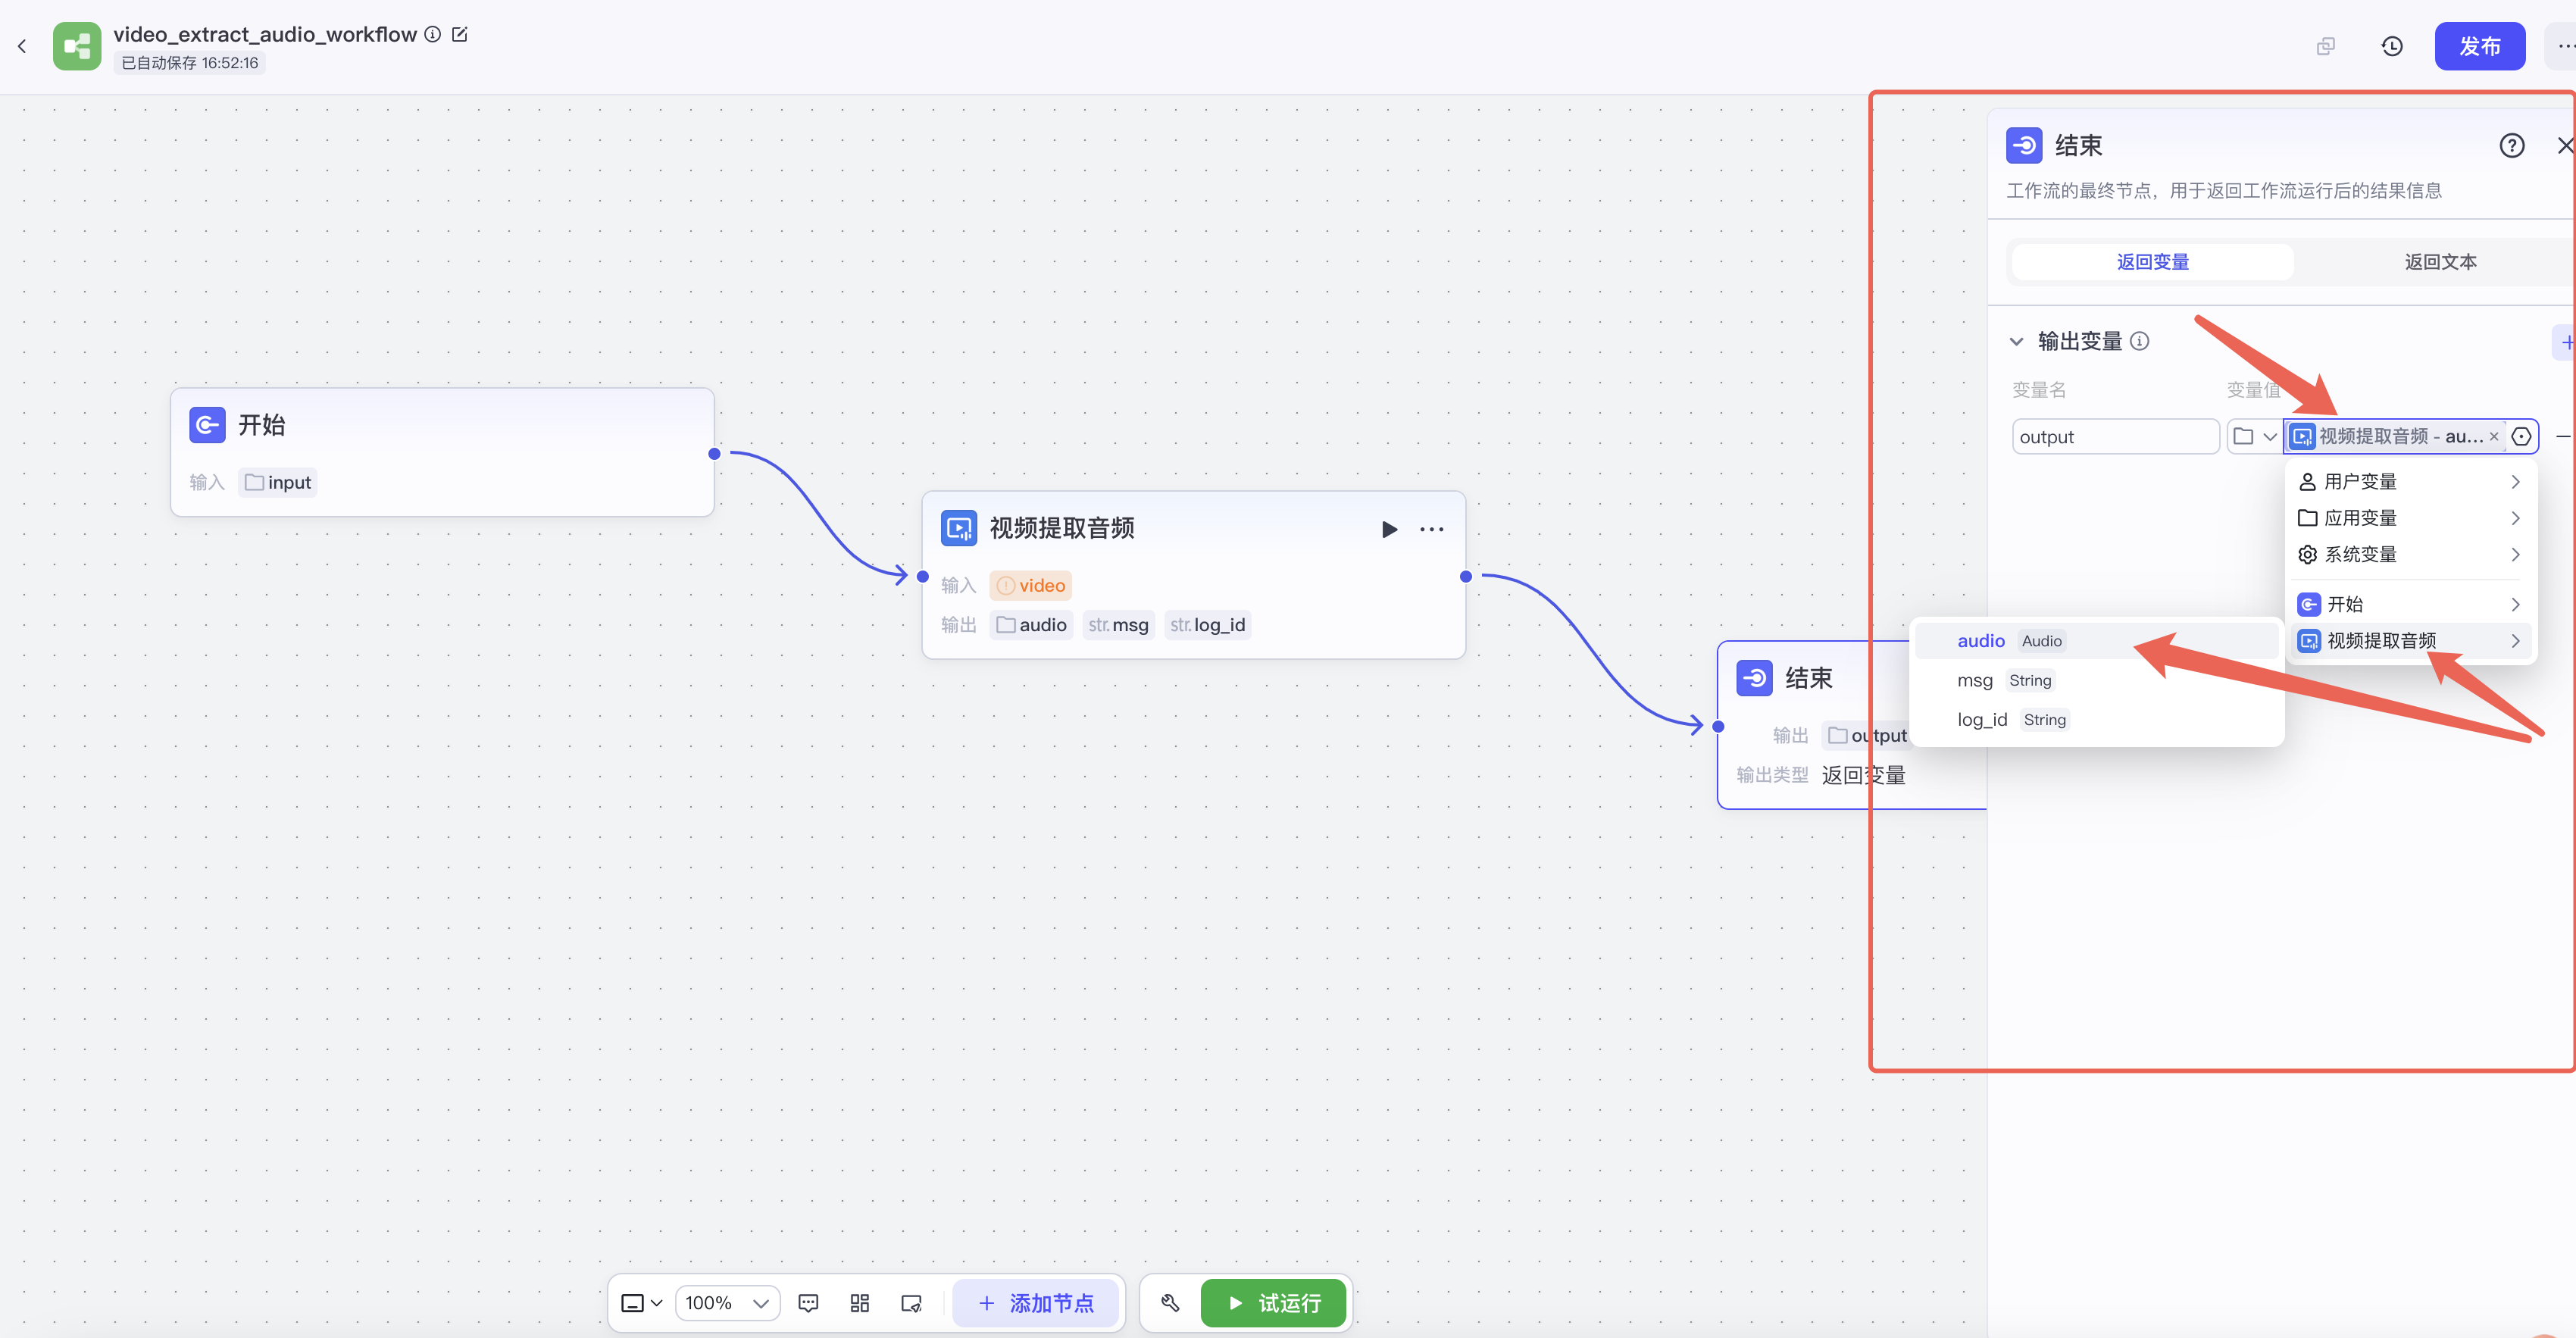Click the comment icon in bottom toolbar
Image resolution: width=2576 pixels, height=1338 pixels.
808,1303
